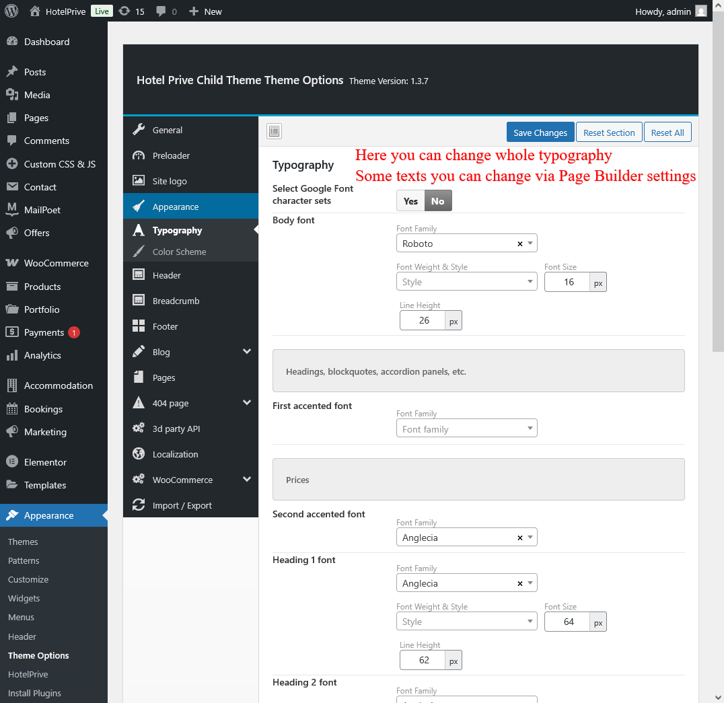This screenshot has height=703, width=724.
Task: Open the First accented font family dropdown
Action: (x=466, y=429)
